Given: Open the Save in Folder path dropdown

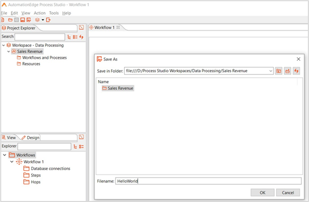Looking at the screenshot, I should click(271, 71).
